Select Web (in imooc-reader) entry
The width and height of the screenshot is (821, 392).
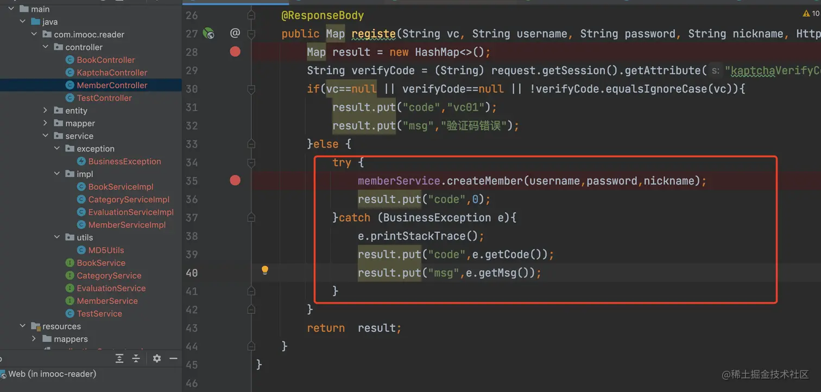click(52, 374)
